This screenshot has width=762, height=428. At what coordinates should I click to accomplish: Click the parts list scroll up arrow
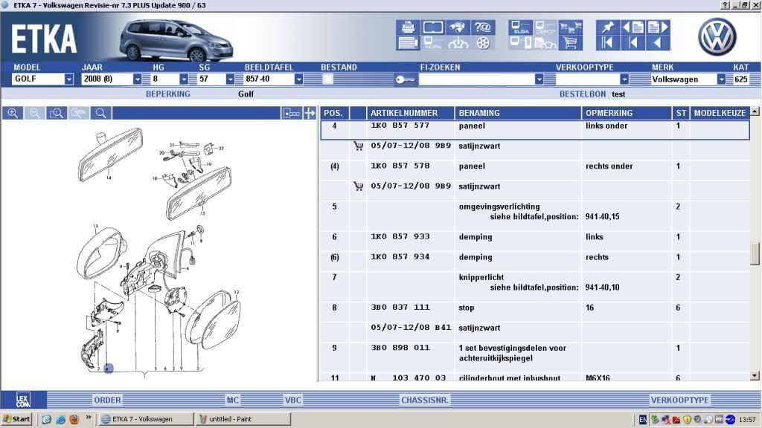(x=755, y=111)
